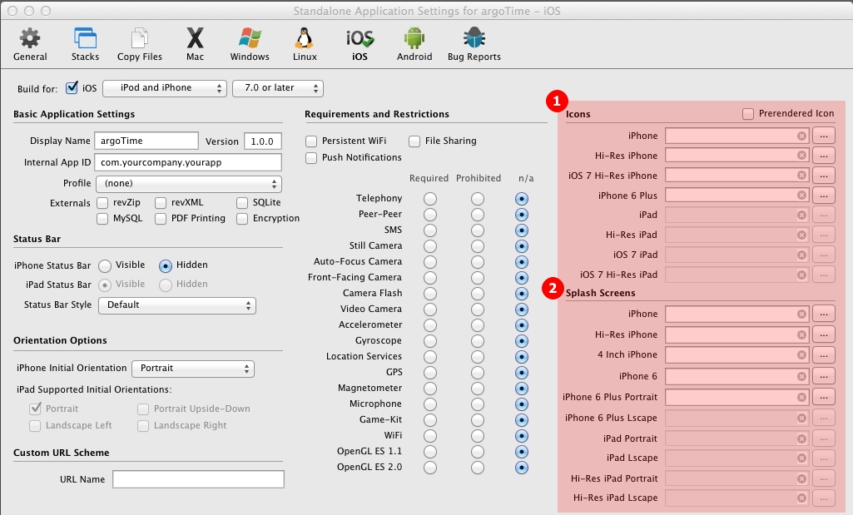
Task: Clear the Hi-Res iPhone splash field
Action: pyautogui.click(x=802, y=334)
